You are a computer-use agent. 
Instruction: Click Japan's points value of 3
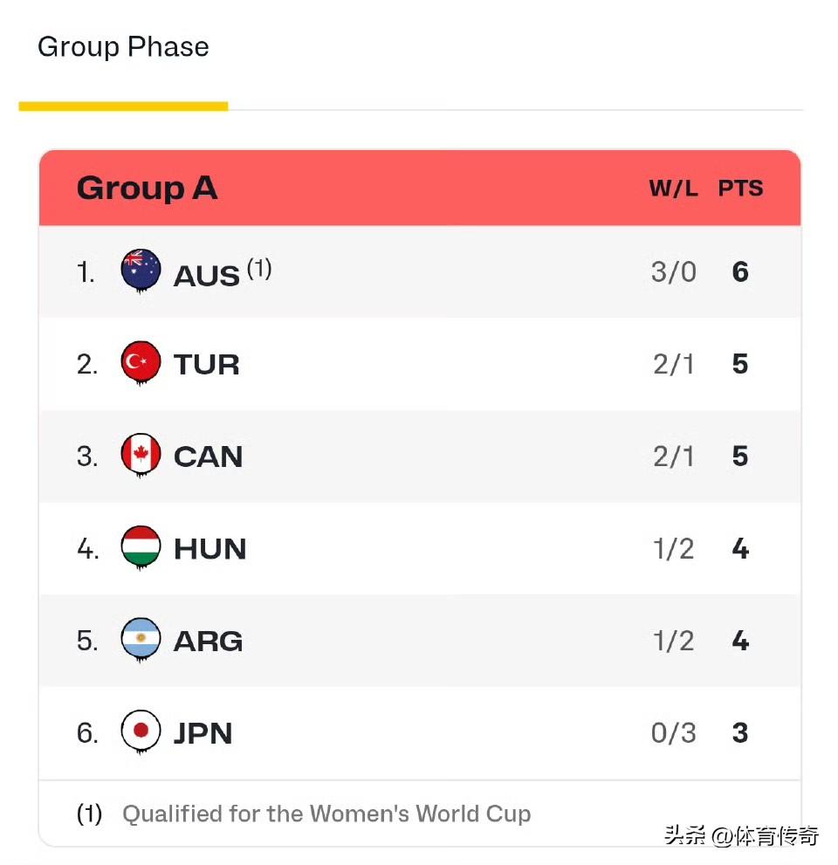pos(740,733)
